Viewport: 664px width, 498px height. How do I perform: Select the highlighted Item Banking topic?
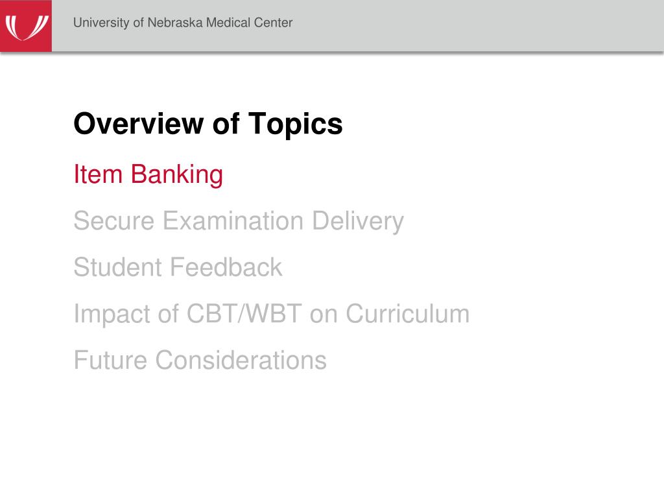(148, 174)
